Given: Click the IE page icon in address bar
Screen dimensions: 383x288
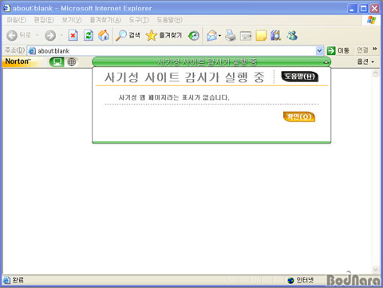Looking at the screenshot, I should 32,51.
